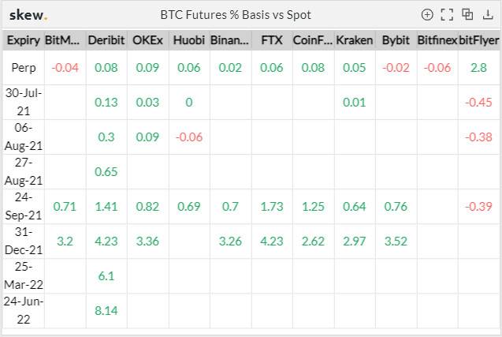Viewport: 502px width, 337px height.
Task: Select the Kraken column header
Action: pyautogui.click(x=355, y=40)
